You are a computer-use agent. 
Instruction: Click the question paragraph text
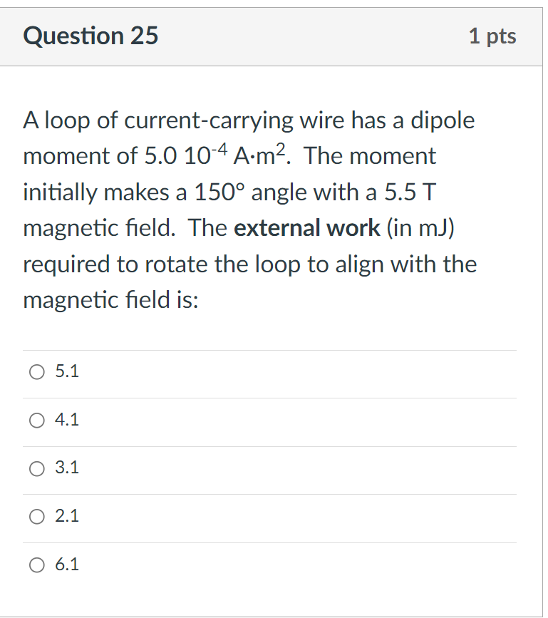click(249, 210)
